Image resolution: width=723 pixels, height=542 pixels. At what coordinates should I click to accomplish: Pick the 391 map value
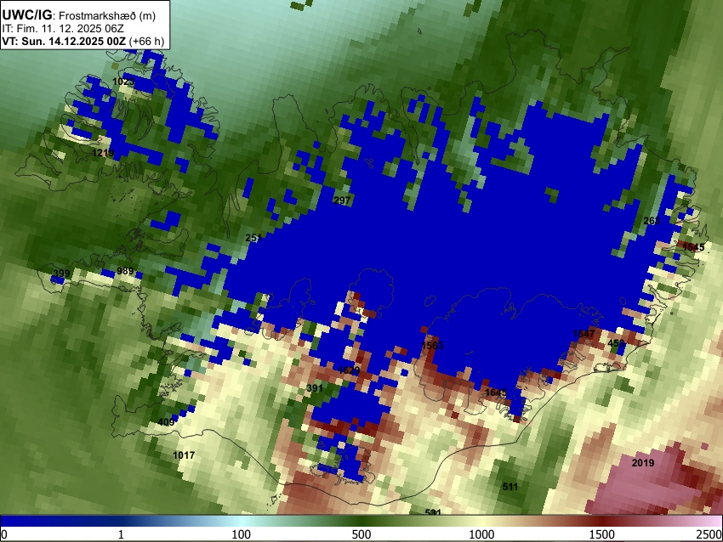click(x=315, y=388)
